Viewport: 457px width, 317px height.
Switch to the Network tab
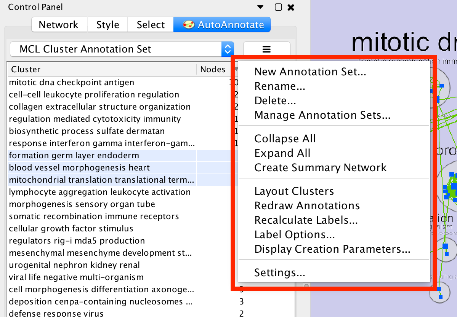[x=59, y=25]
